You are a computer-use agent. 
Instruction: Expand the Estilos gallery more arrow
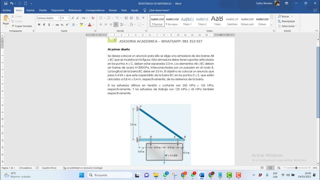(272, 24)
